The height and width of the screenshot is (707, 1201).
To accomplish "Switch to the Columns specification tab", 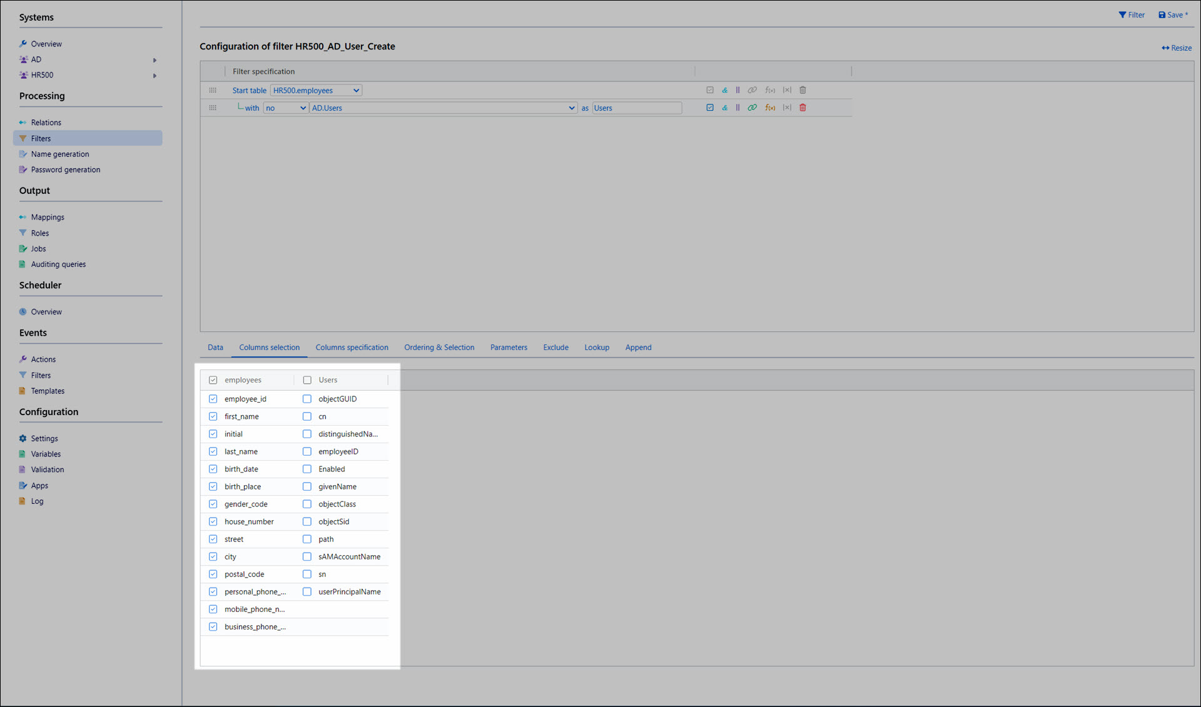I will [352, 348].
